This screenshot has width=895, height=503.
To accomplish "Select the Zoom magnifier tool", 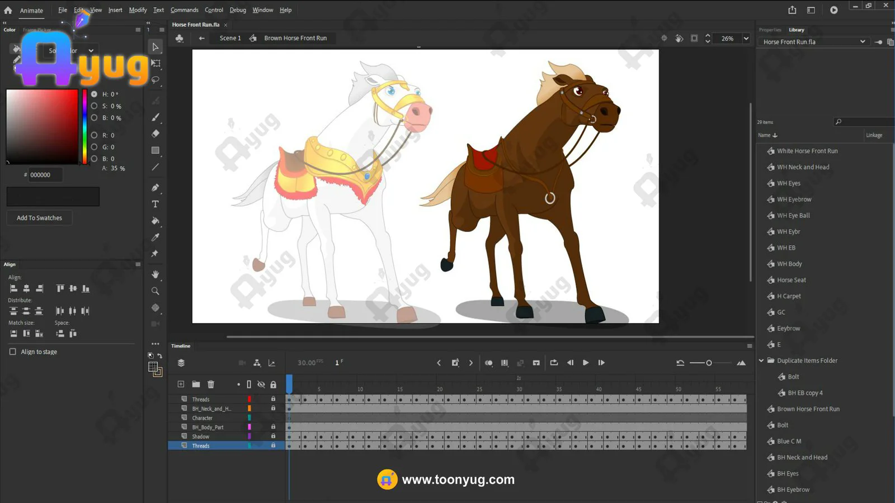I will [156, 291].
